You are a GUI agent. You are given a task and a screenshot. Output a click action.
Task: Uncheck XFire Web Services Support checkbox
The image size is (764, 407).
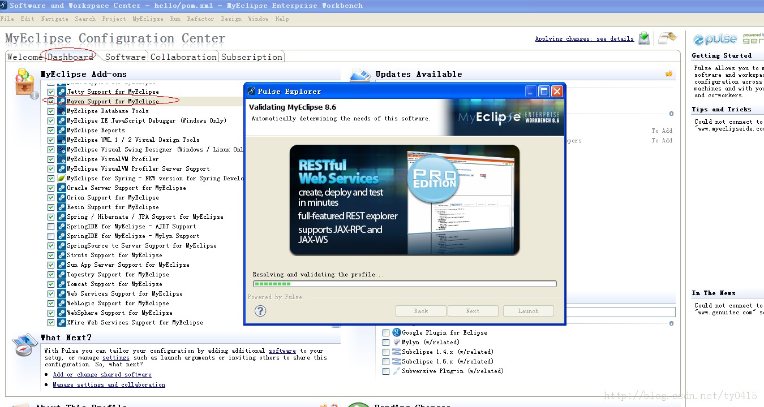[x=51, y=322]
